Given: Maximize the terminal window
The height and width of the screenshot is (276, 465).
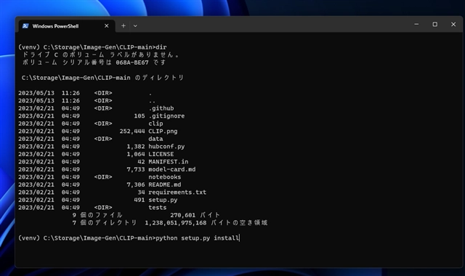Looking at the screenshot, I should (434, 24).
